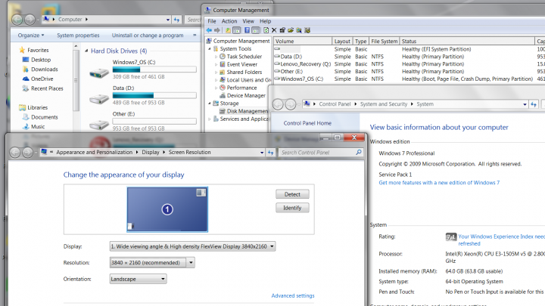Open the Data (D:) drive icon
Viewport: 545px width, 306px height.
pos(98,98)
